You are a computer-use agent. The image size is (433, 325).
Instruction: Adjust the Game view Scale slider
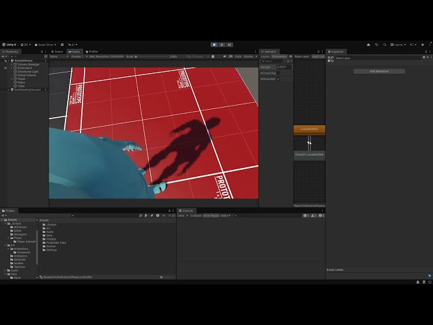click(x=152, y=56)
